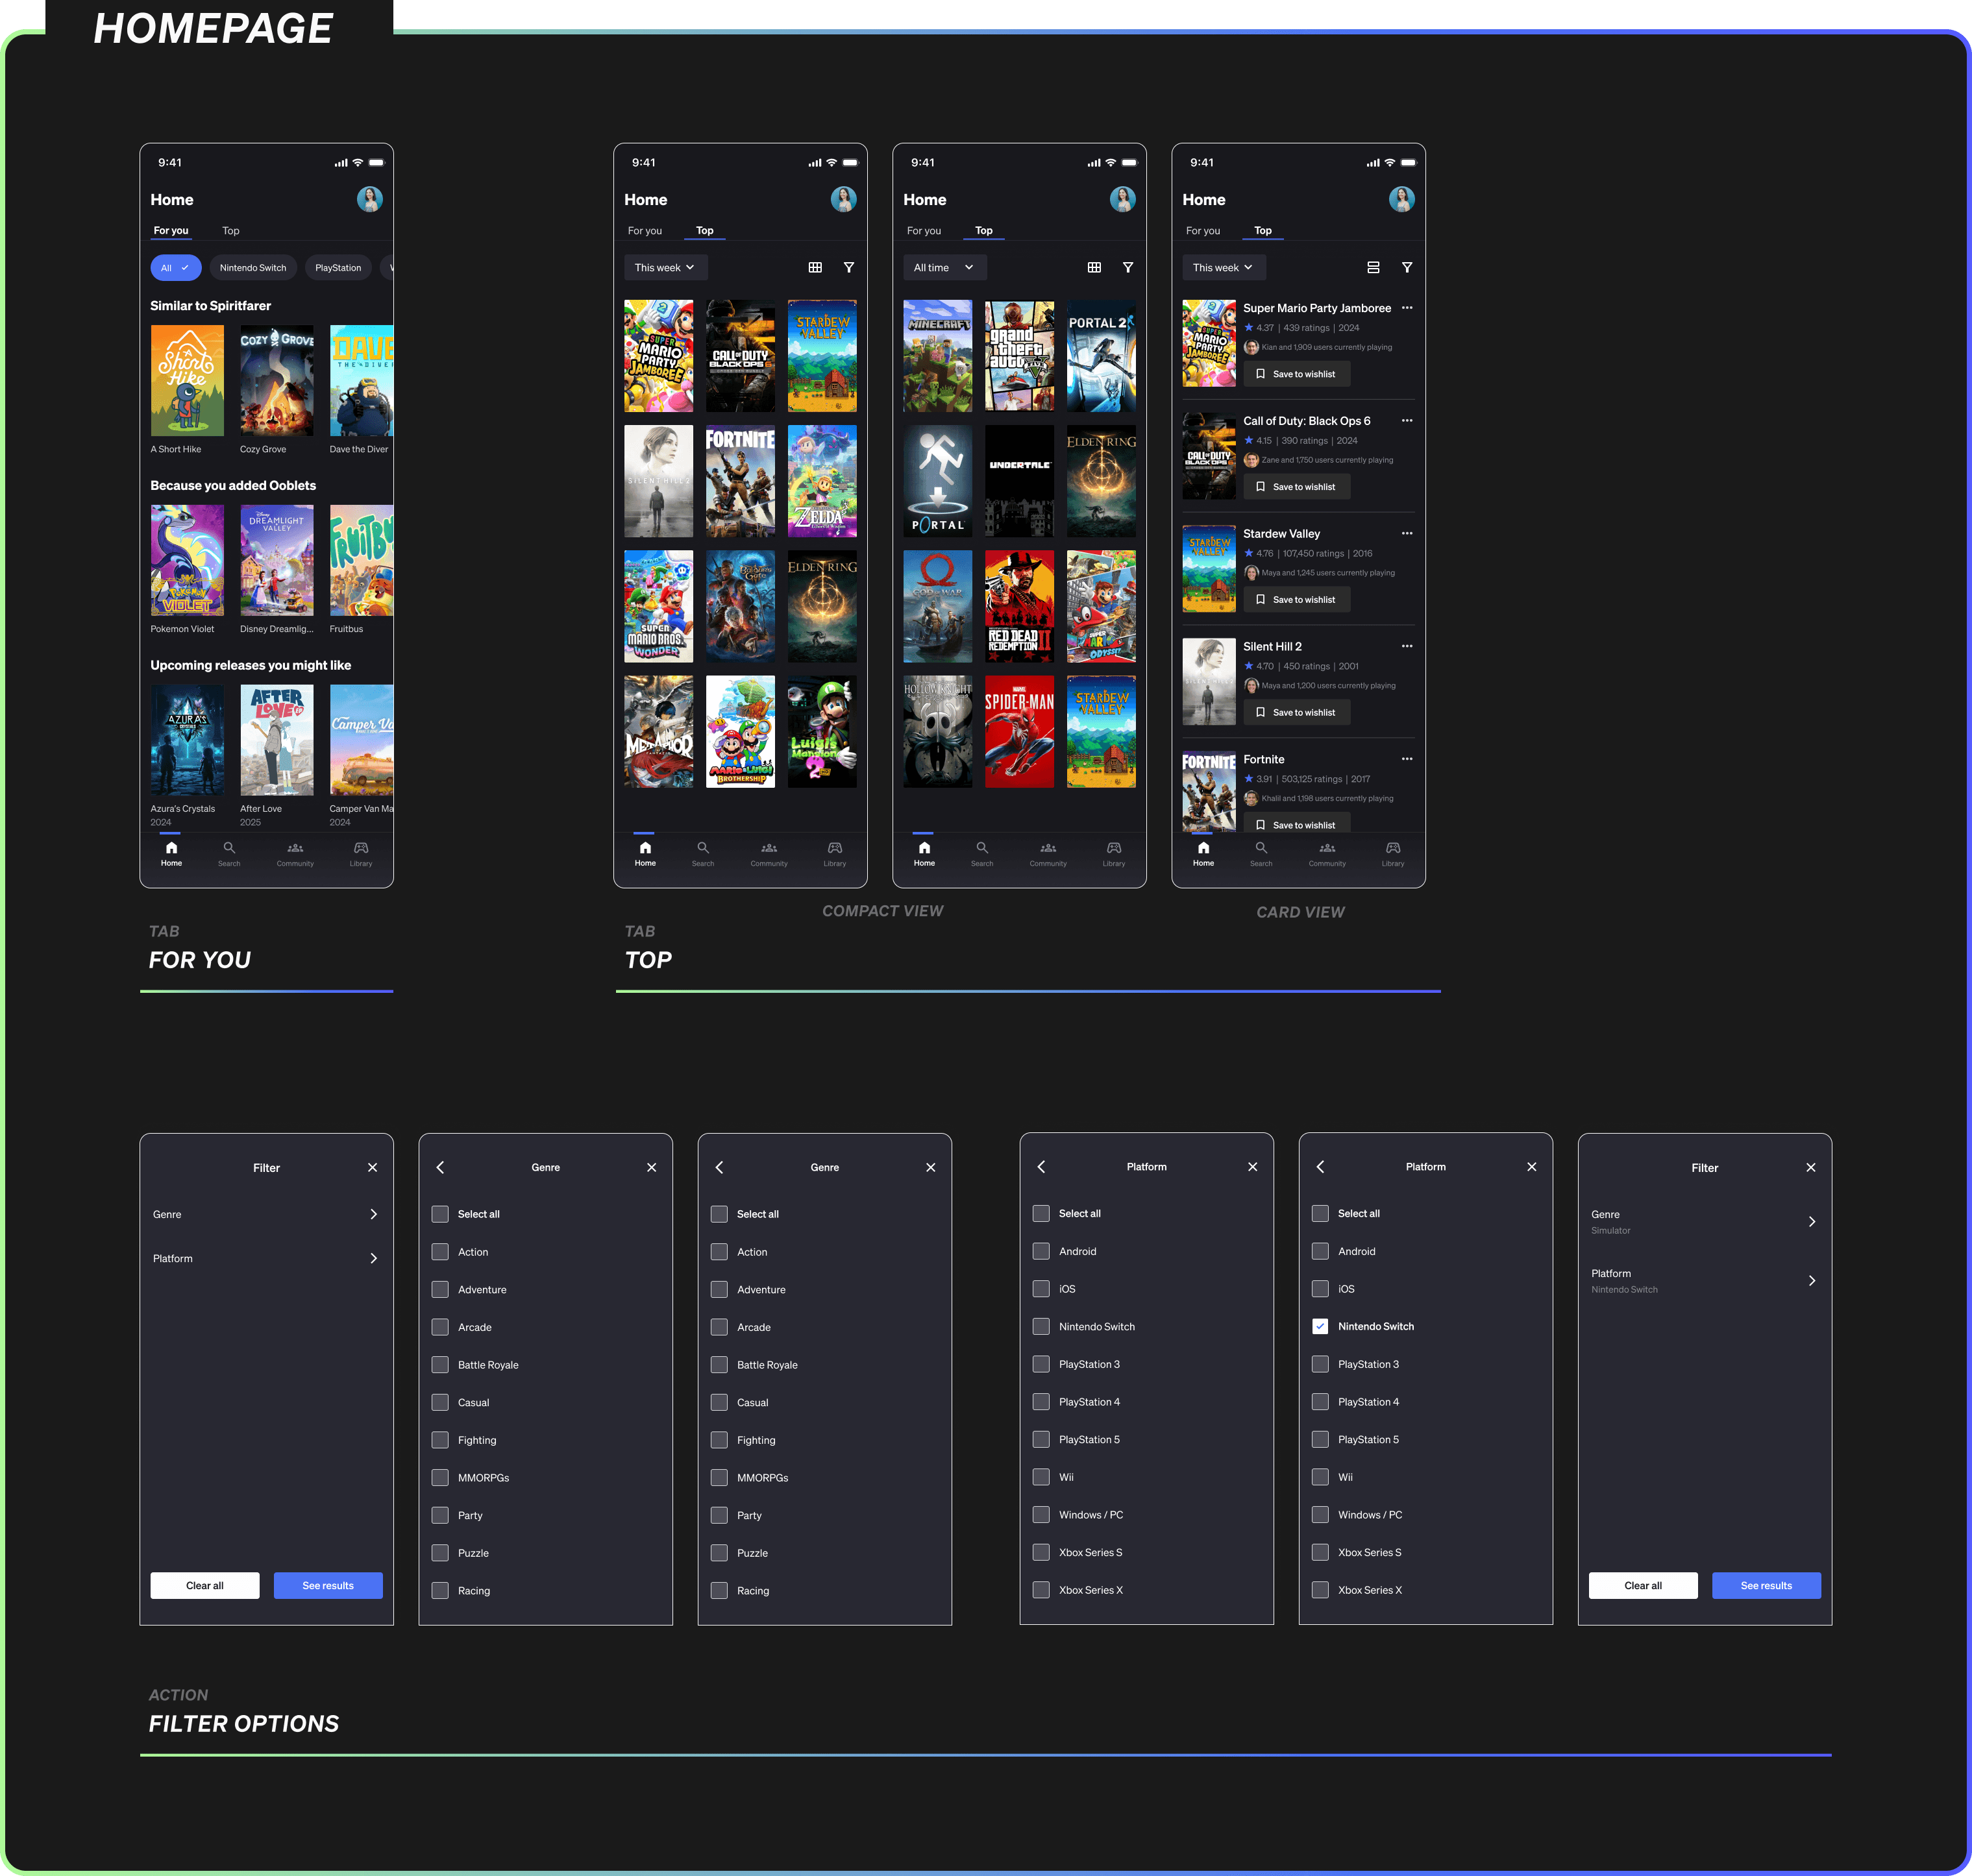This screenshot has width=1972, height=1876.
Task: Click the bookmark icon on Stardew Valley's wishlist button
Action: pyautogui.click(x=1261, y=600)
